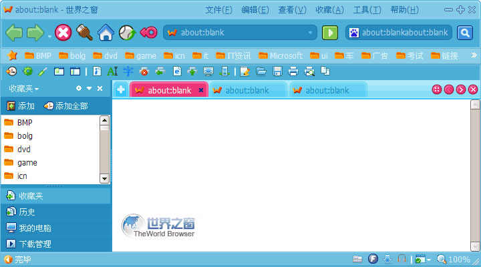
Task: Go forward with the green right arrow
Action: coord(35,33)
